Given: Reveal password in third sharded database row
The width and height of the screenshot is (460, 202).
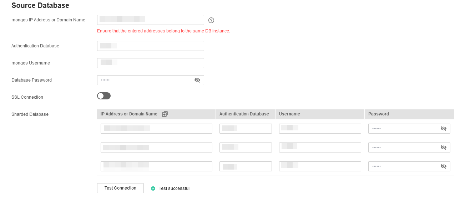Looking at the screenshot, I should click(x=444, y=166).
